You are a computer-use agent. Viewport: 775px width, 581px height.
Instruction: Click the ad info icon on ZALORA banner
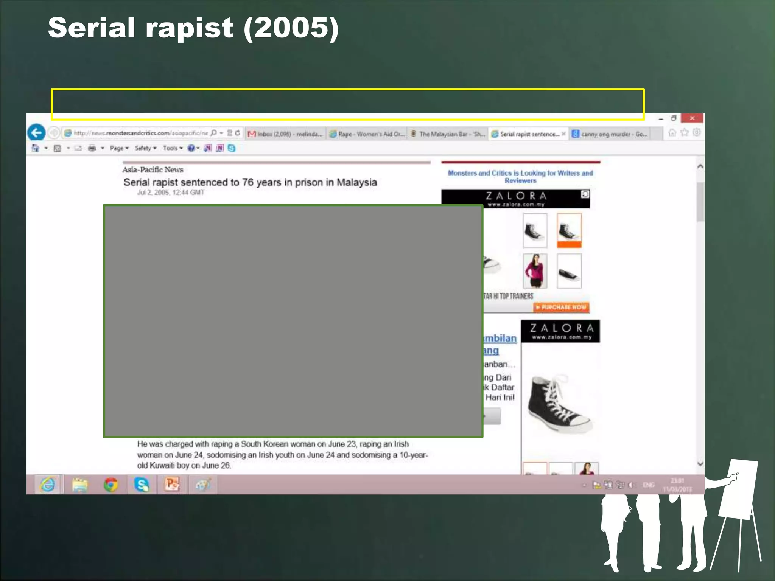(x=585, y=194)
